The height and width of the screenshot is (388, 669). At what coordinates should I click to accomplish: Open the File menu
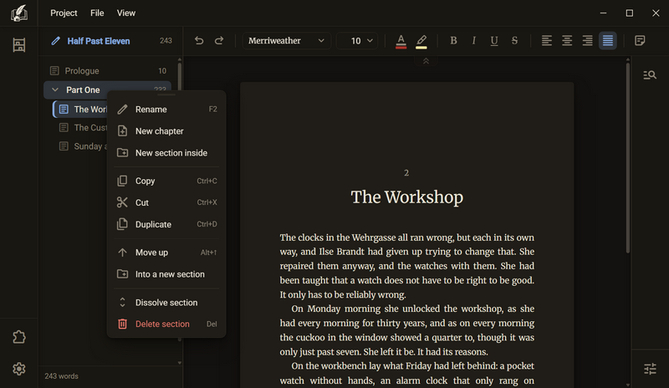[x=97, y=13]
